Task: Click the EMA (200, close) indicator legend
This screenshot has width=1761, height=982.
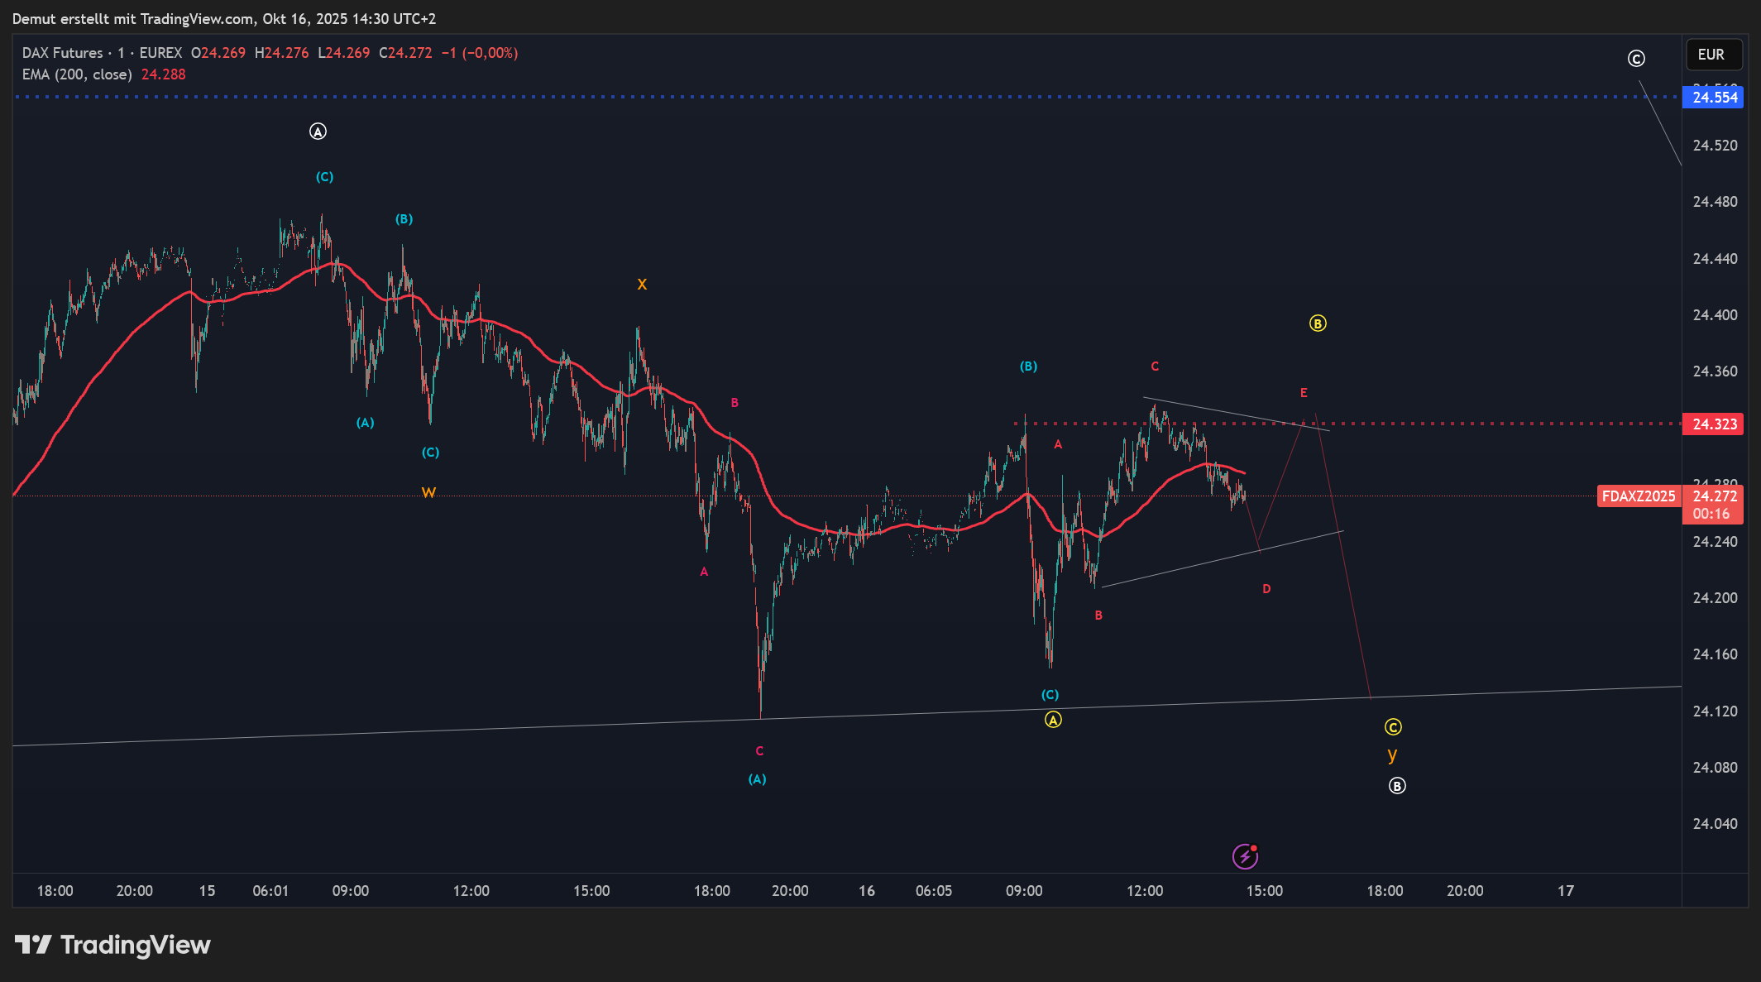Action: (77, 74)
